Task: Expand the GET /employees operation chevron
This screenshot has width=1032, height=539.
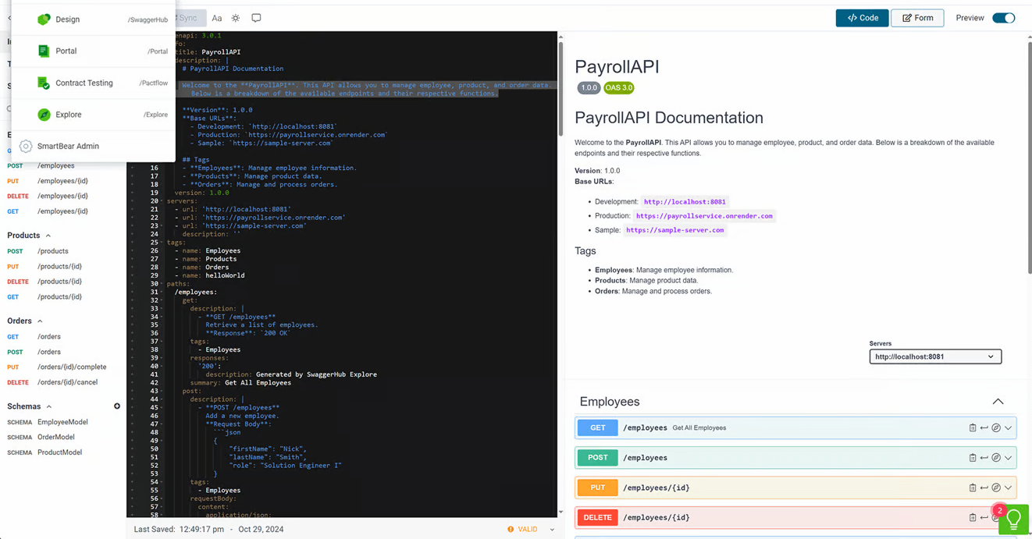Action: coord(1008,427)
